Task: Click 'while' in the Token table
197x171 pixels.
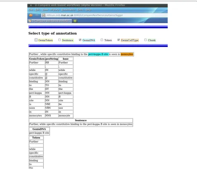Action: pyautogui.click(x=36, y=149)
